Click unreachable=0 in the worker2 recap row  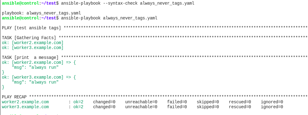tap(141, 102)
